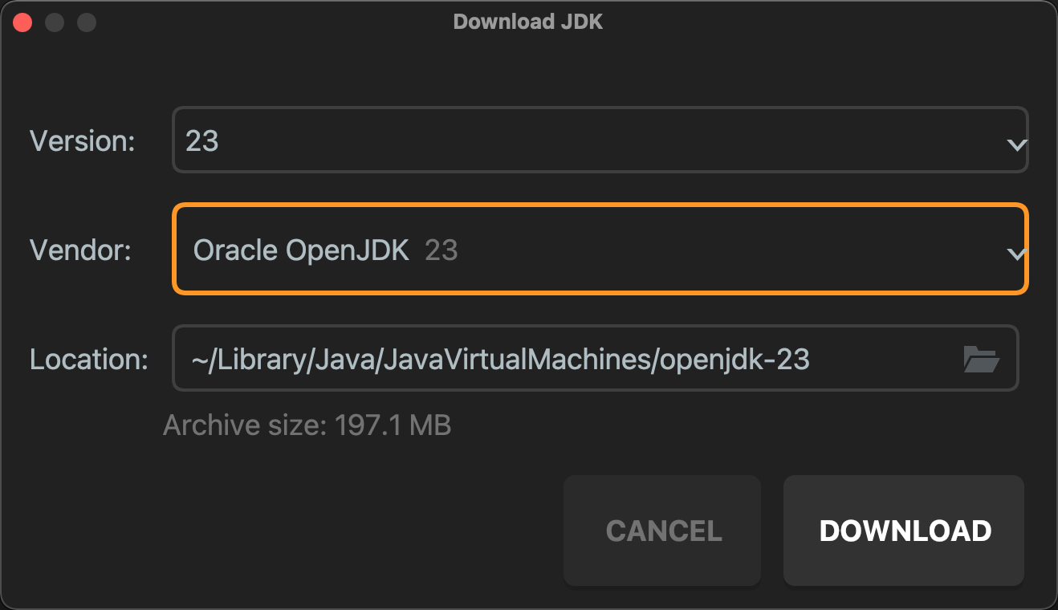This screenshot has width=1058, height=610.
Task: Click the Vendor label
Action: click(79, 250)
